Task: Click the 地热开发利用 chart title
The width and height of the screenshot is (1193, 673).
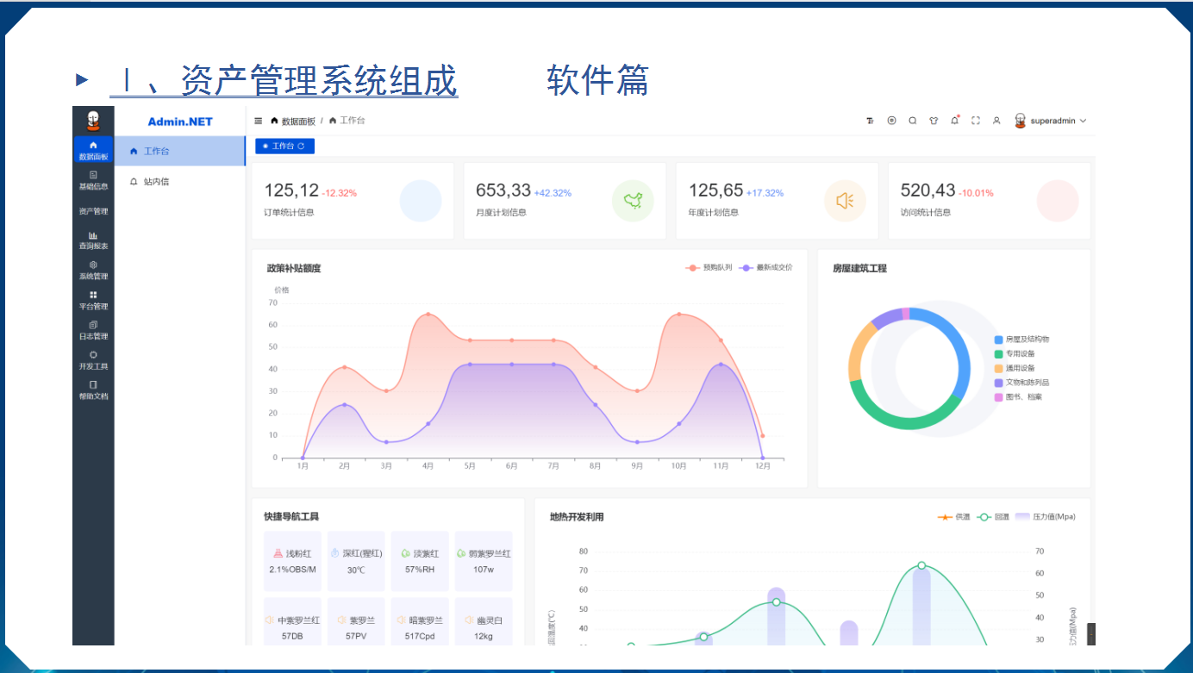Action: tap(577, 517)
